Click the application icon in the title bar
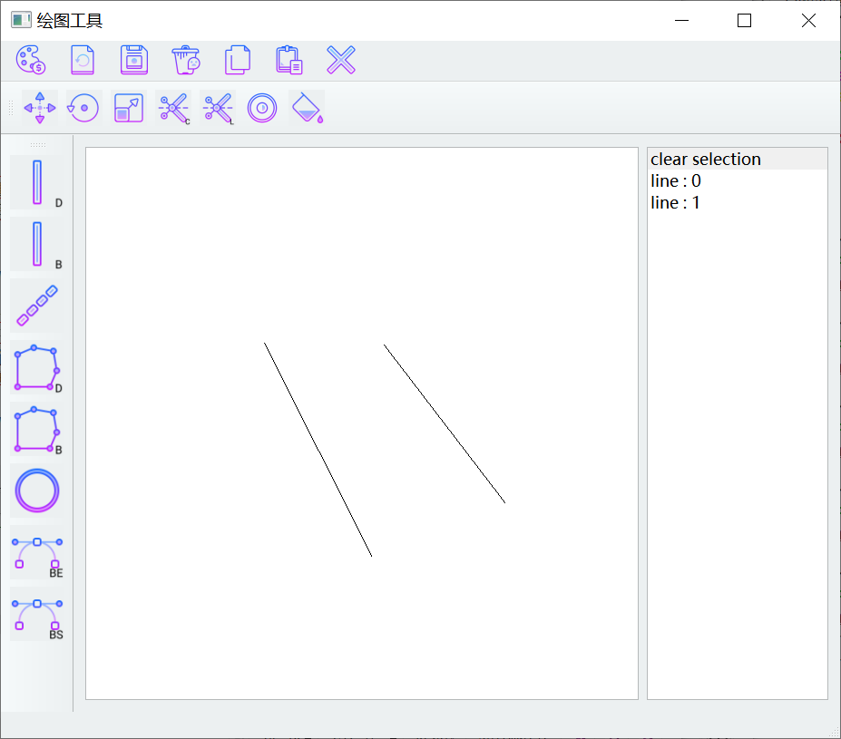This screenshot has height=739, width=841. tap(21, 20)
